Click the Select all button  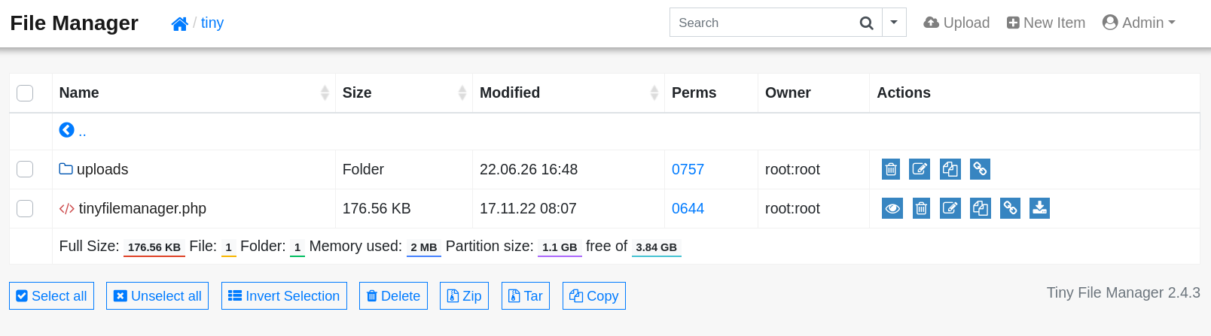(x=51, y=295)
